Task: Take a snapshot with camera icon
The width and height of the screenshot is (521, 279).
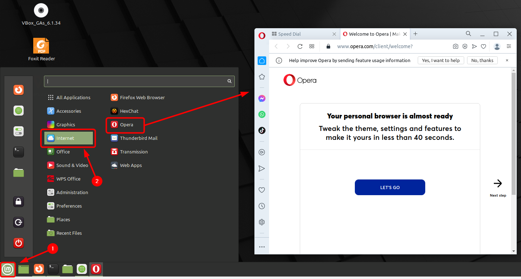Action: (x=456, y=46)
